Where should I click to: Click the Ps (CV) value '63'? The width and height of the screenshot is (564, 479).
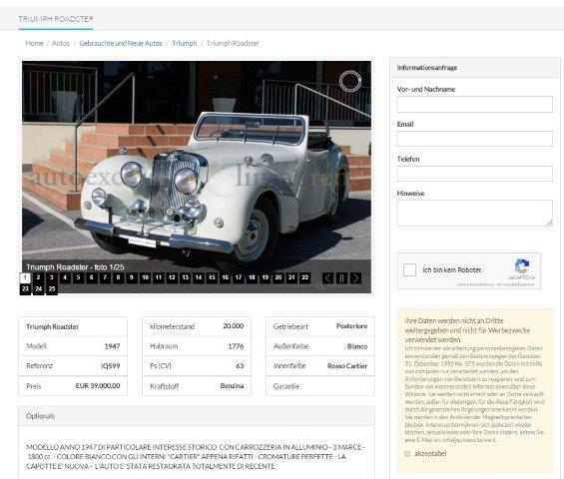pos(240,366)
